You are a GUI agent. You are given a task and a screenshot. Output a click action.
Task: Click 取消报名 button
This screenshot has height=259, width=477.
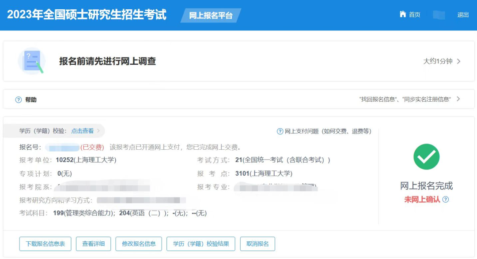pos(257,244)
